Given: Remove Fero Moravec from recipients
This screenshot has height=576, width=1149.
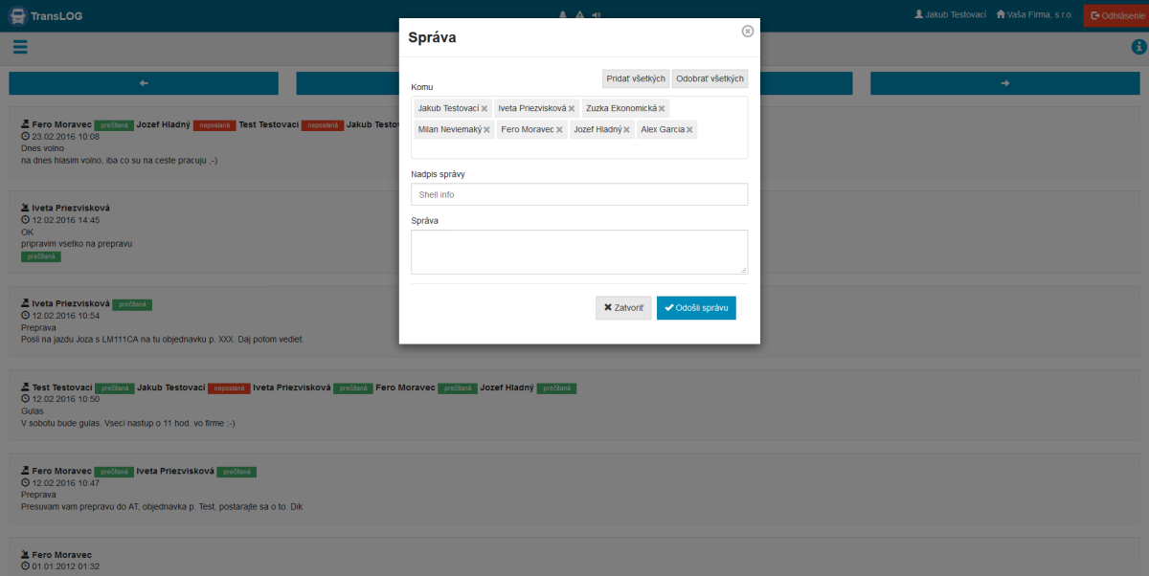Looking at the screenshot, I should 559,130.
